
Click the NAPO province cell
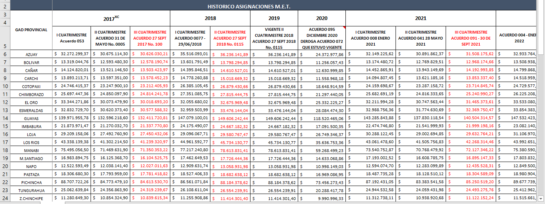click(x=31, y=166)
